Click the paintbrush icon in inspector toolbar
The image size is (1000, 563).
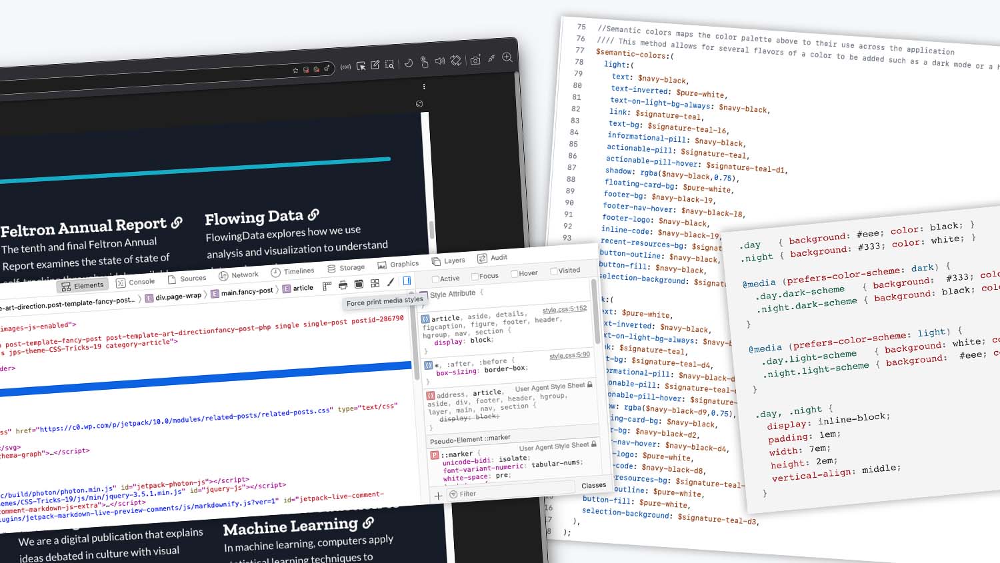391,282
